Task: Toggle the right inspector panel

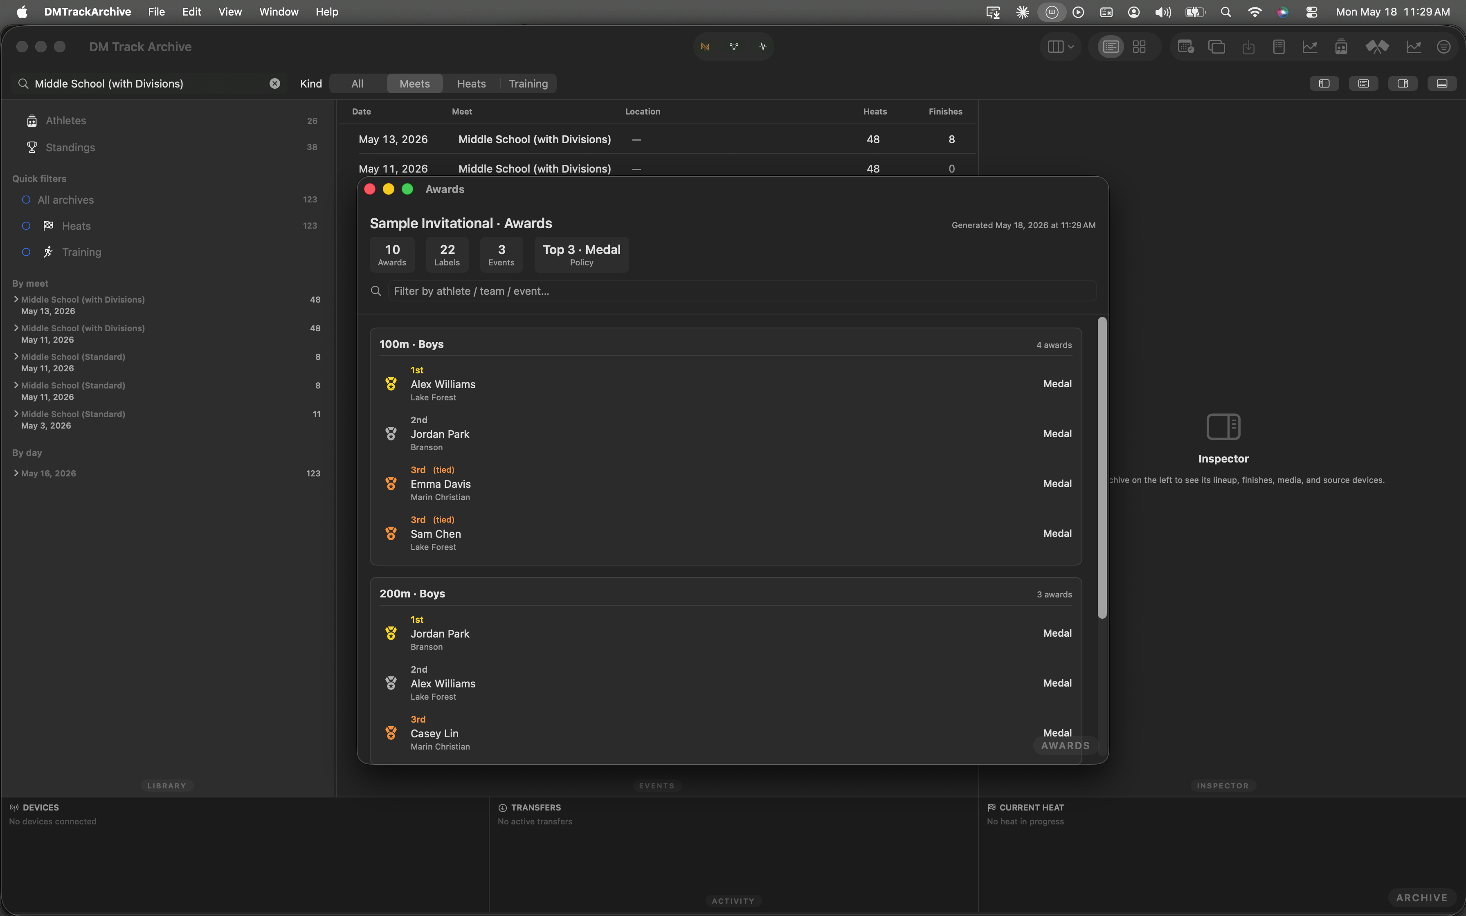Action: (1403, 83)
